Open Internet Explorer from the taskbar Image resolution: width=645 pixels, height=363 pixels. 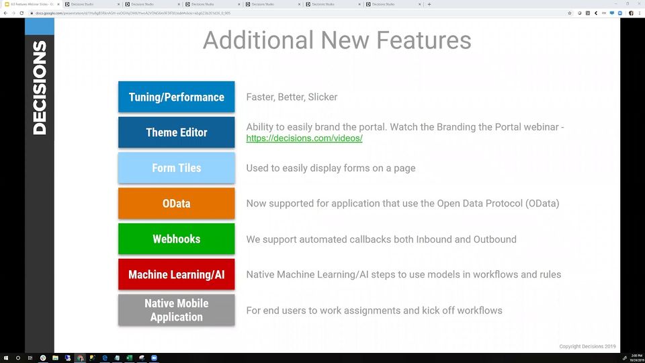[105, 358]
